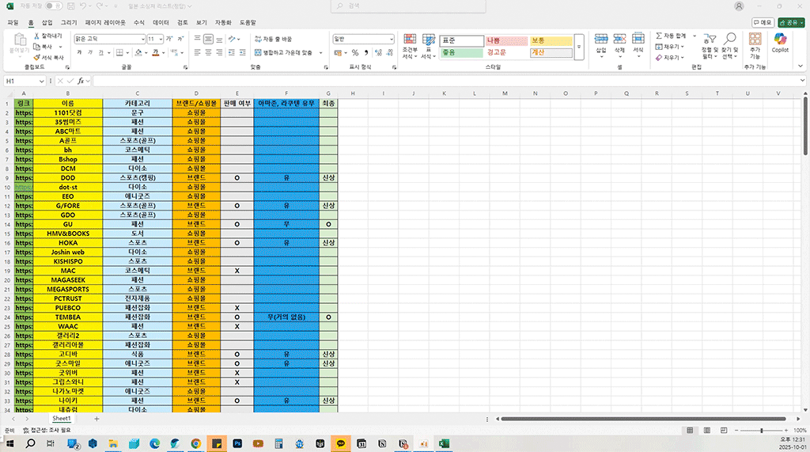
Task: Click the Format Painter (서식 복사) icon
Action: 37,57
